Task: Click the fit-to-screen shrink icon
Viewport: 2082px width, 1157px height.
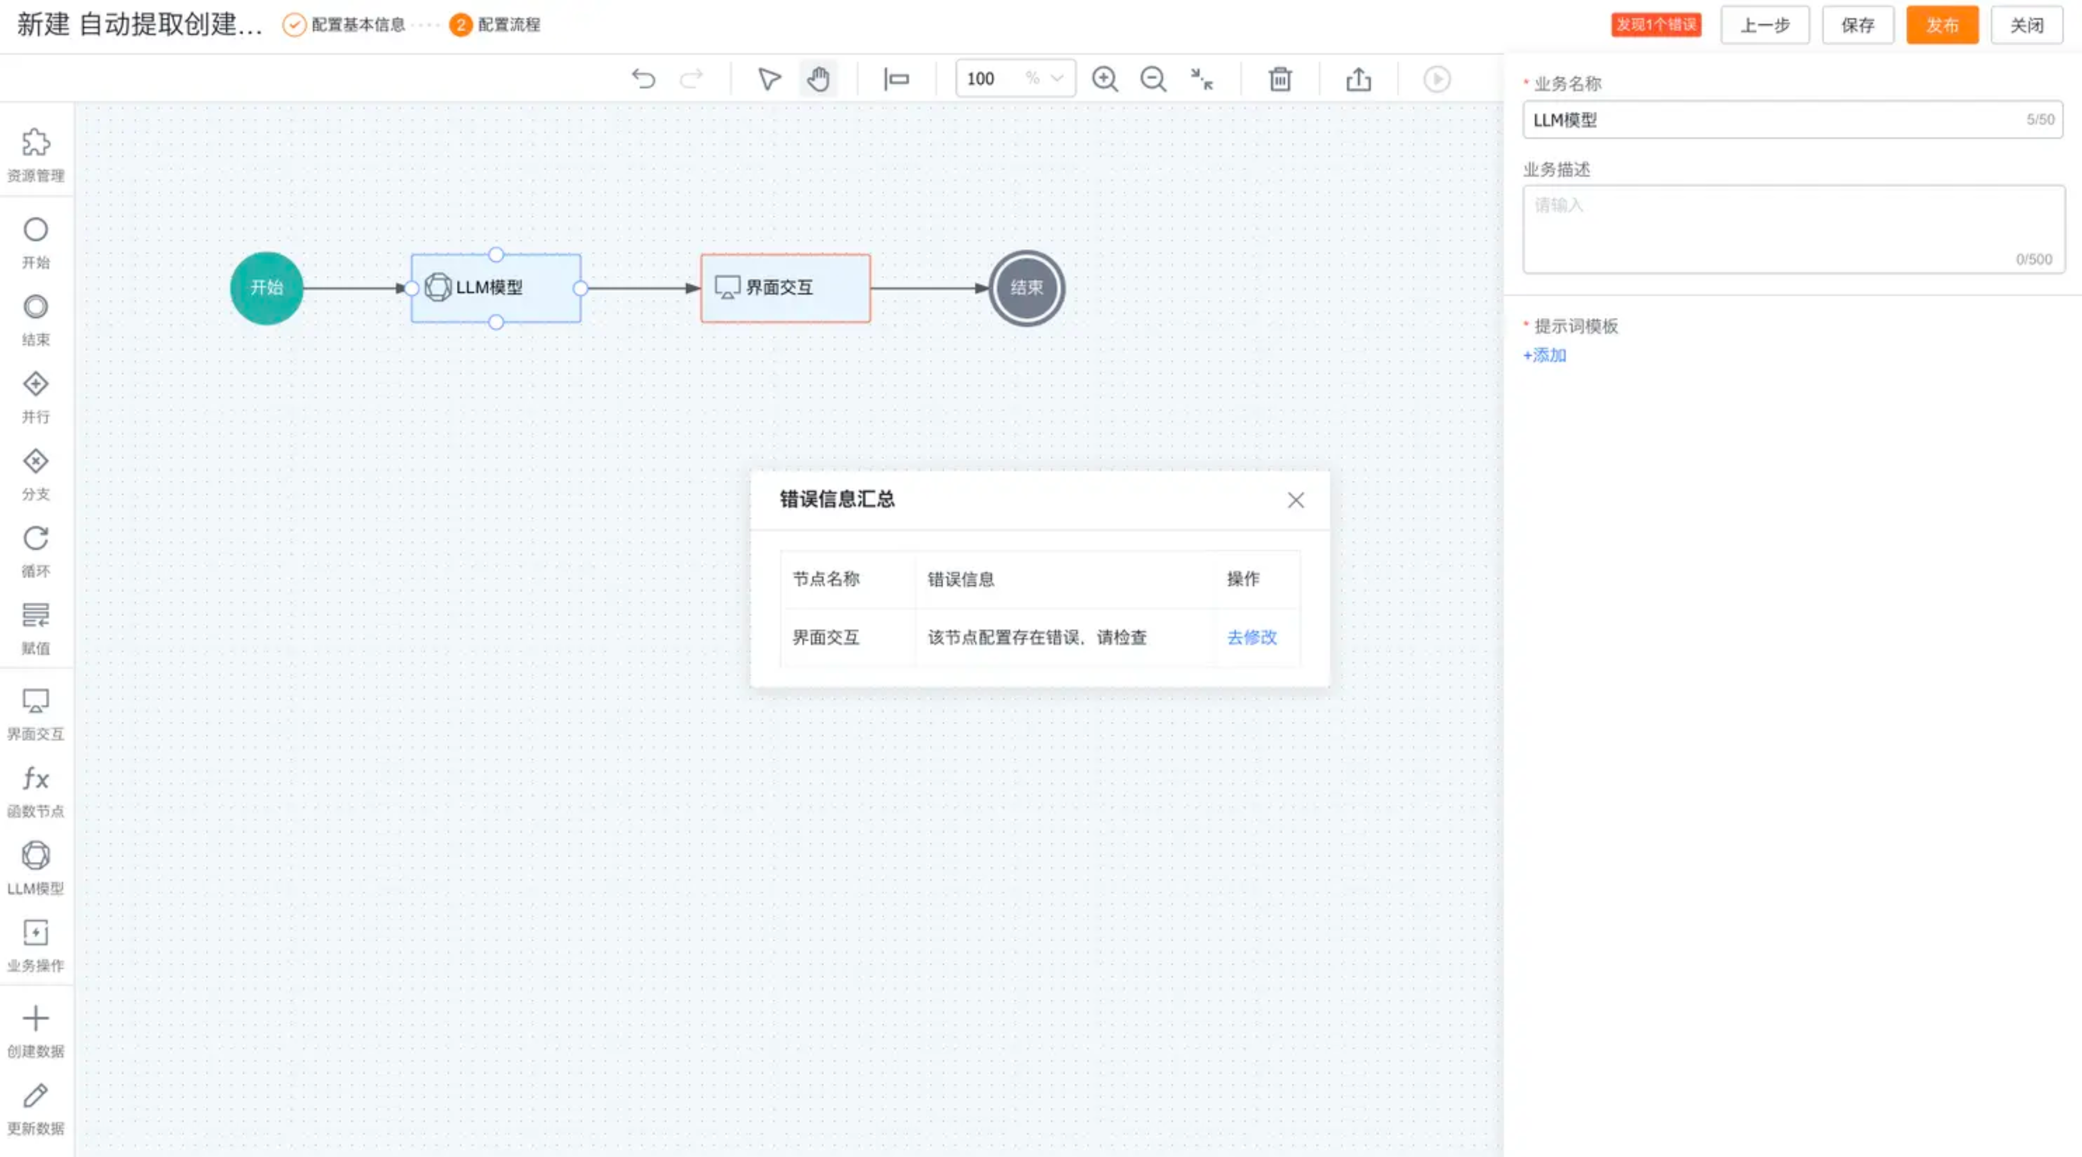Action: click(1202, 79)
